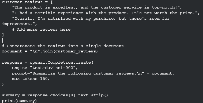Click the word improvement on wrapped line

(16, 24)
